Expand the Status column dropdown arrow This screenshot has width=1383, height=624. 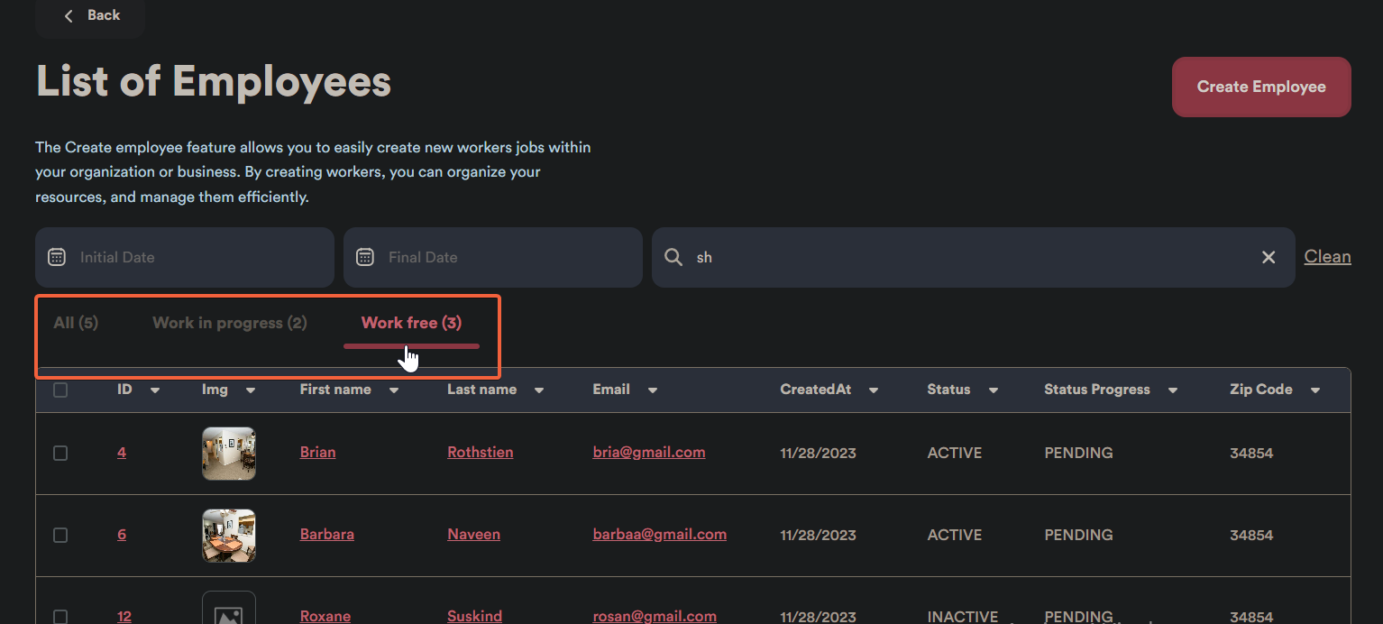coord(993,390)
